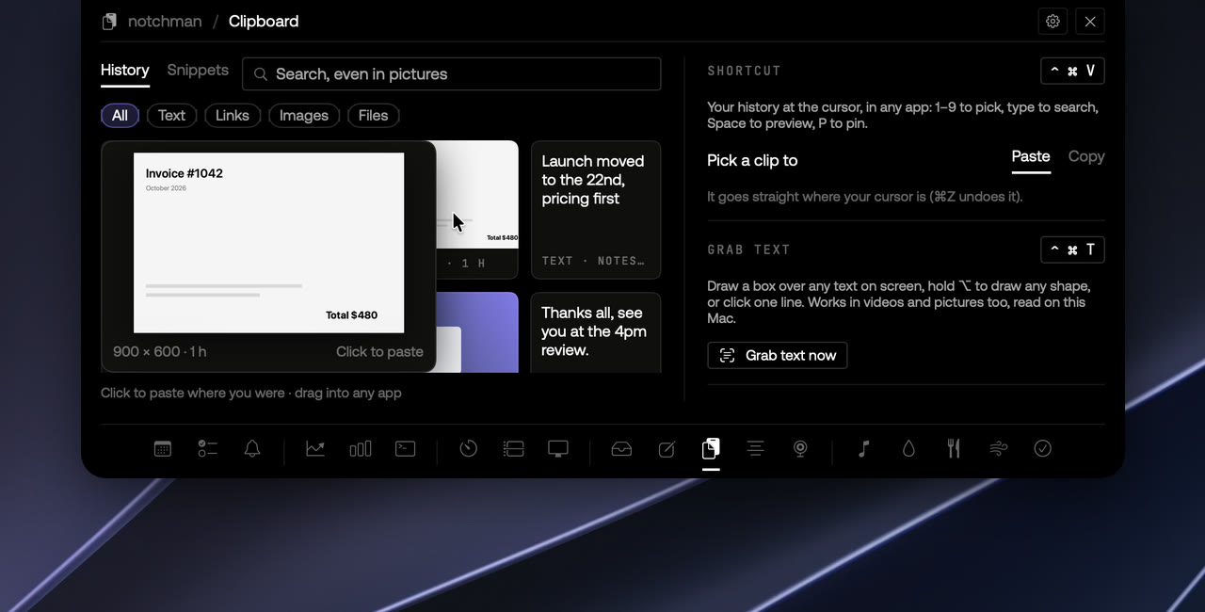Select the purple image clip thumbnail
This screenshot has height=612, width=1205.
click(x=478, y=333)
